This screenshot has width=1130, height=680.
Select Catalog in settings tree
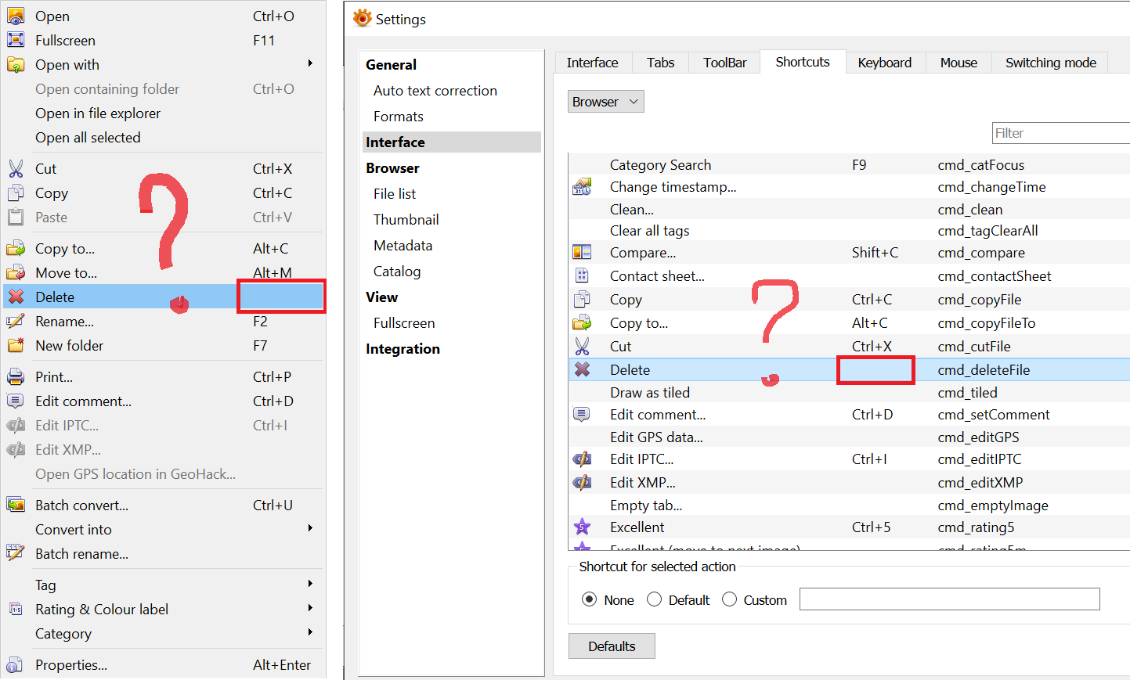point(397,272)
